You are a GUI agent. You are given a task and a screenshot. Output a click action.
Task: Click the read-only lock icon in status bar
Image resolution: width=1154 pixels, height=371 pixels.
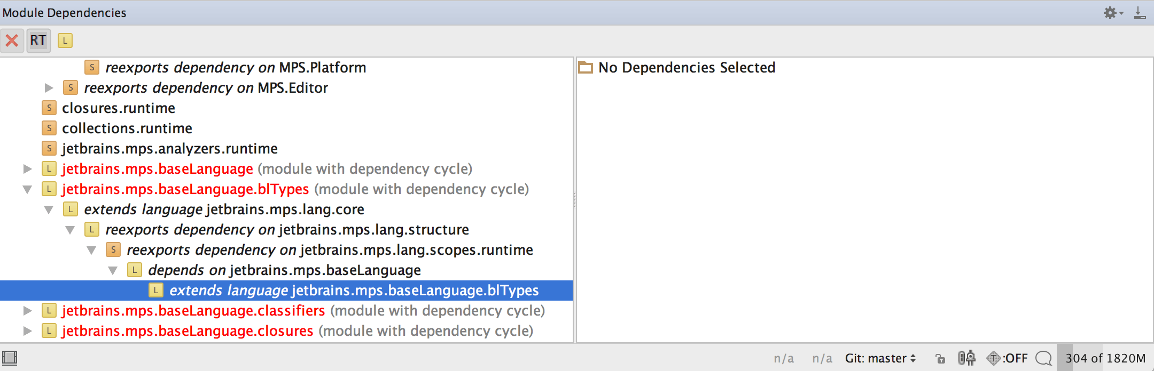pos(940,358)
